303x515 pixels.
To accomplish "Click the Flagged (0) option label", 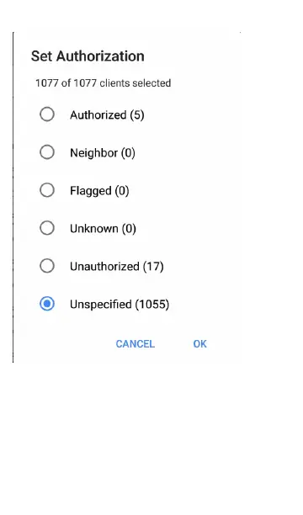I will (99, 190).
